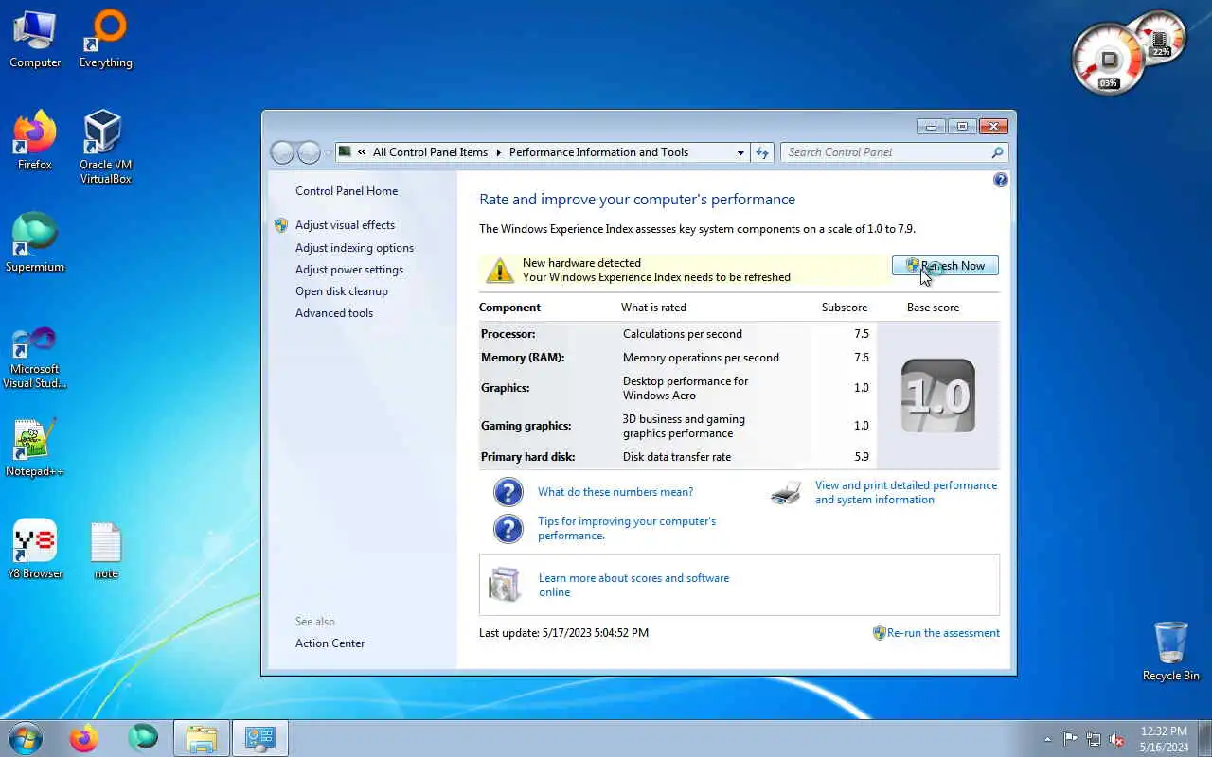This screenshot has width=1212, height=757.
Task: Click What do these numbers mean link
Action: point(615,492)
